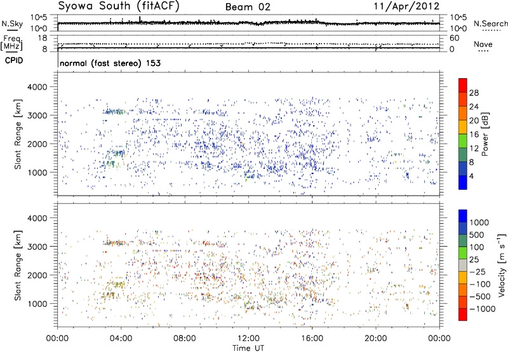This screenshot has width=508, height=352.
Task: Click the '08:00' time axis tick label
Action: point(185,339)
